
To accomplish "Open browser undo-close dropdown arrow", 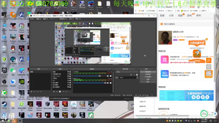I will click(x=210, y=7).
